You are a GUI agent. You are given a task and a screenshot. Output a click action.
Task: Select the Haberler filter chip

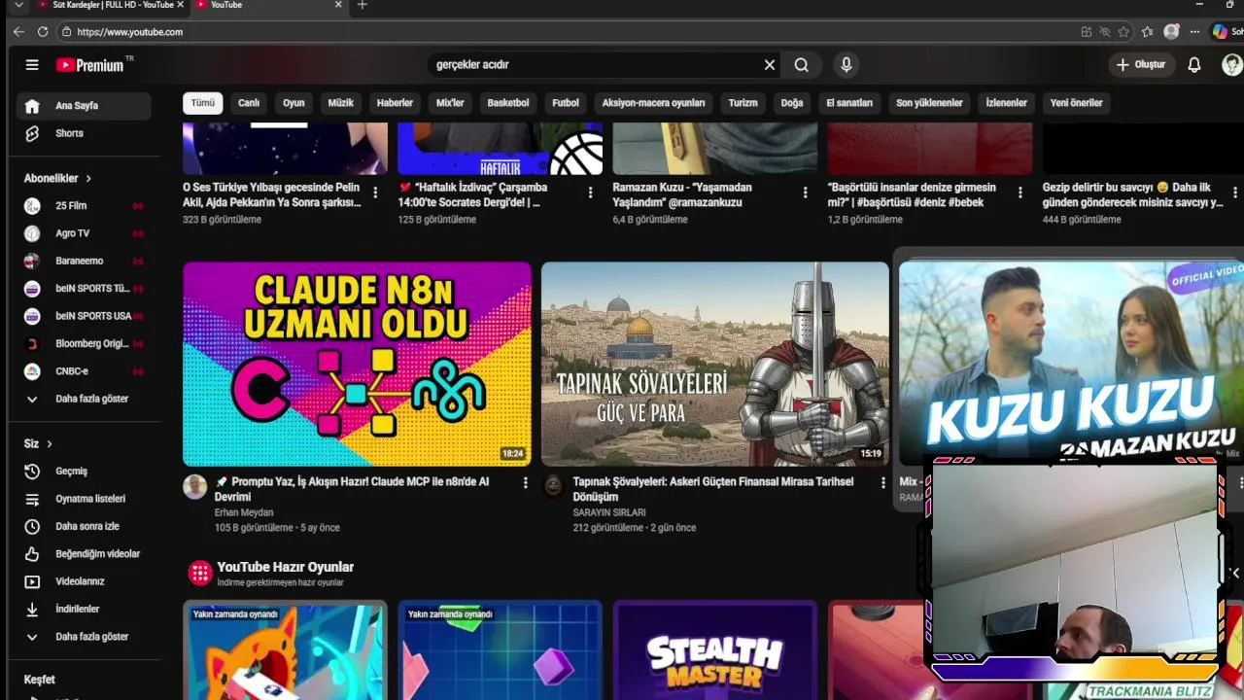395,103
